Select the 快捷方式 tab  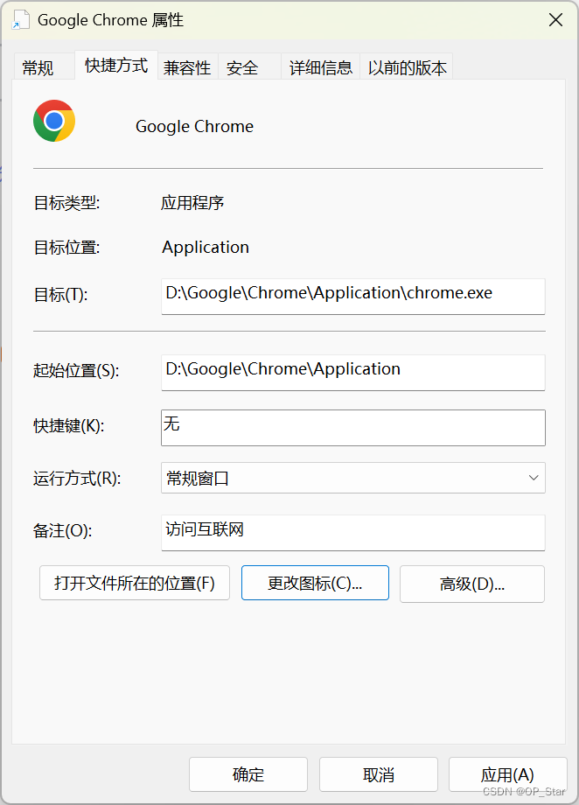click(116, 66)
